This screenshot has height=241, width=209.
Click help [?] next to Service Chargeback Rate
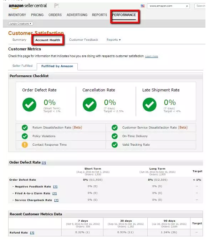tap(56, 200)
